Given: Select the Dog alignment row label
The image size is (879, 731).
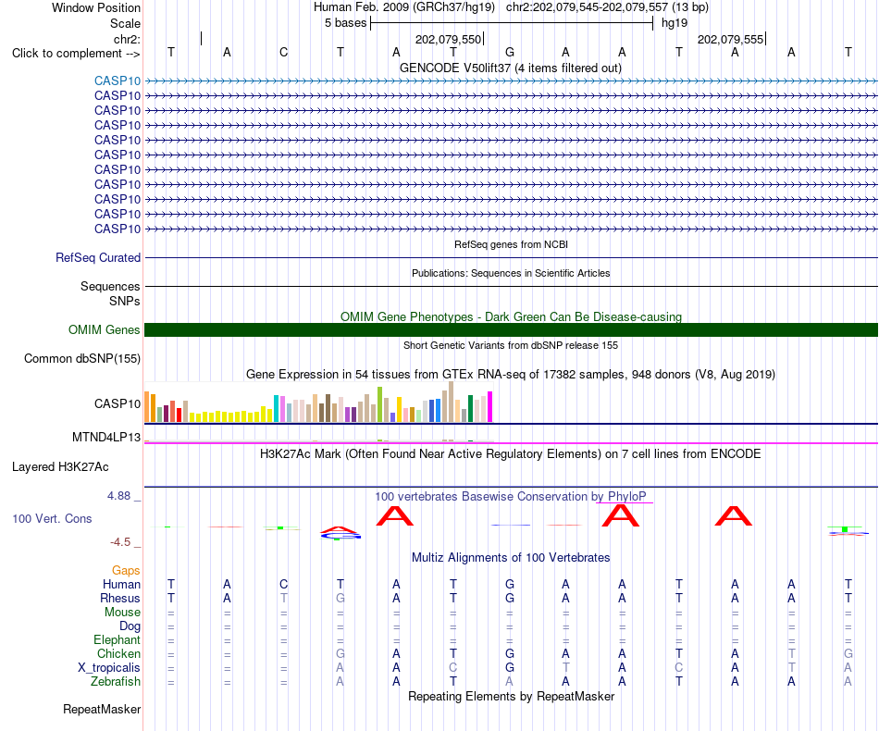Looking at the screenshot, I should tap(130, 626).
